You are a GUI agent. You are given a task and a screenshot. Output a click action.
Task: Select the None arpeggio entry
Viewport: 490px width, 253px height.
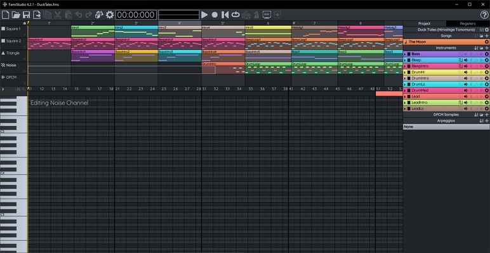click(x=446, y=126)
